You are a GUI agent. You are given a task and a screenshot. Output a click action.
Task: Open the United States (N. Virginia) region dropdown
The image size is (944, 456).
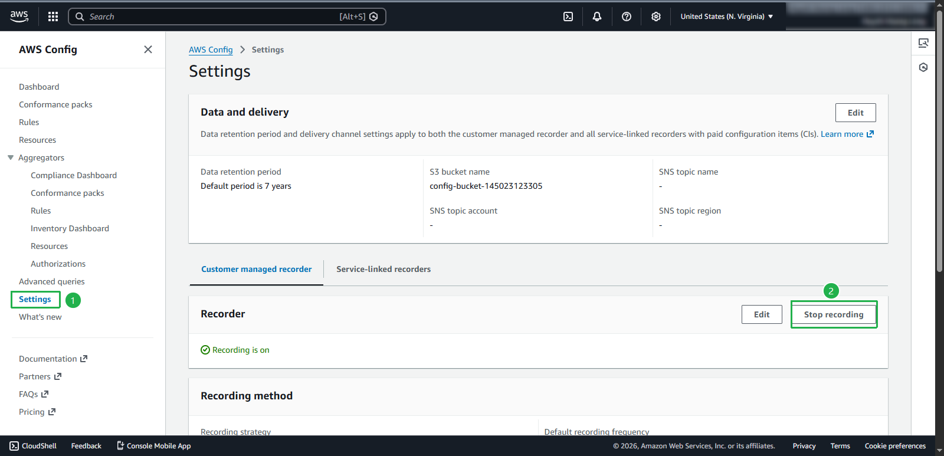(726, 17)
